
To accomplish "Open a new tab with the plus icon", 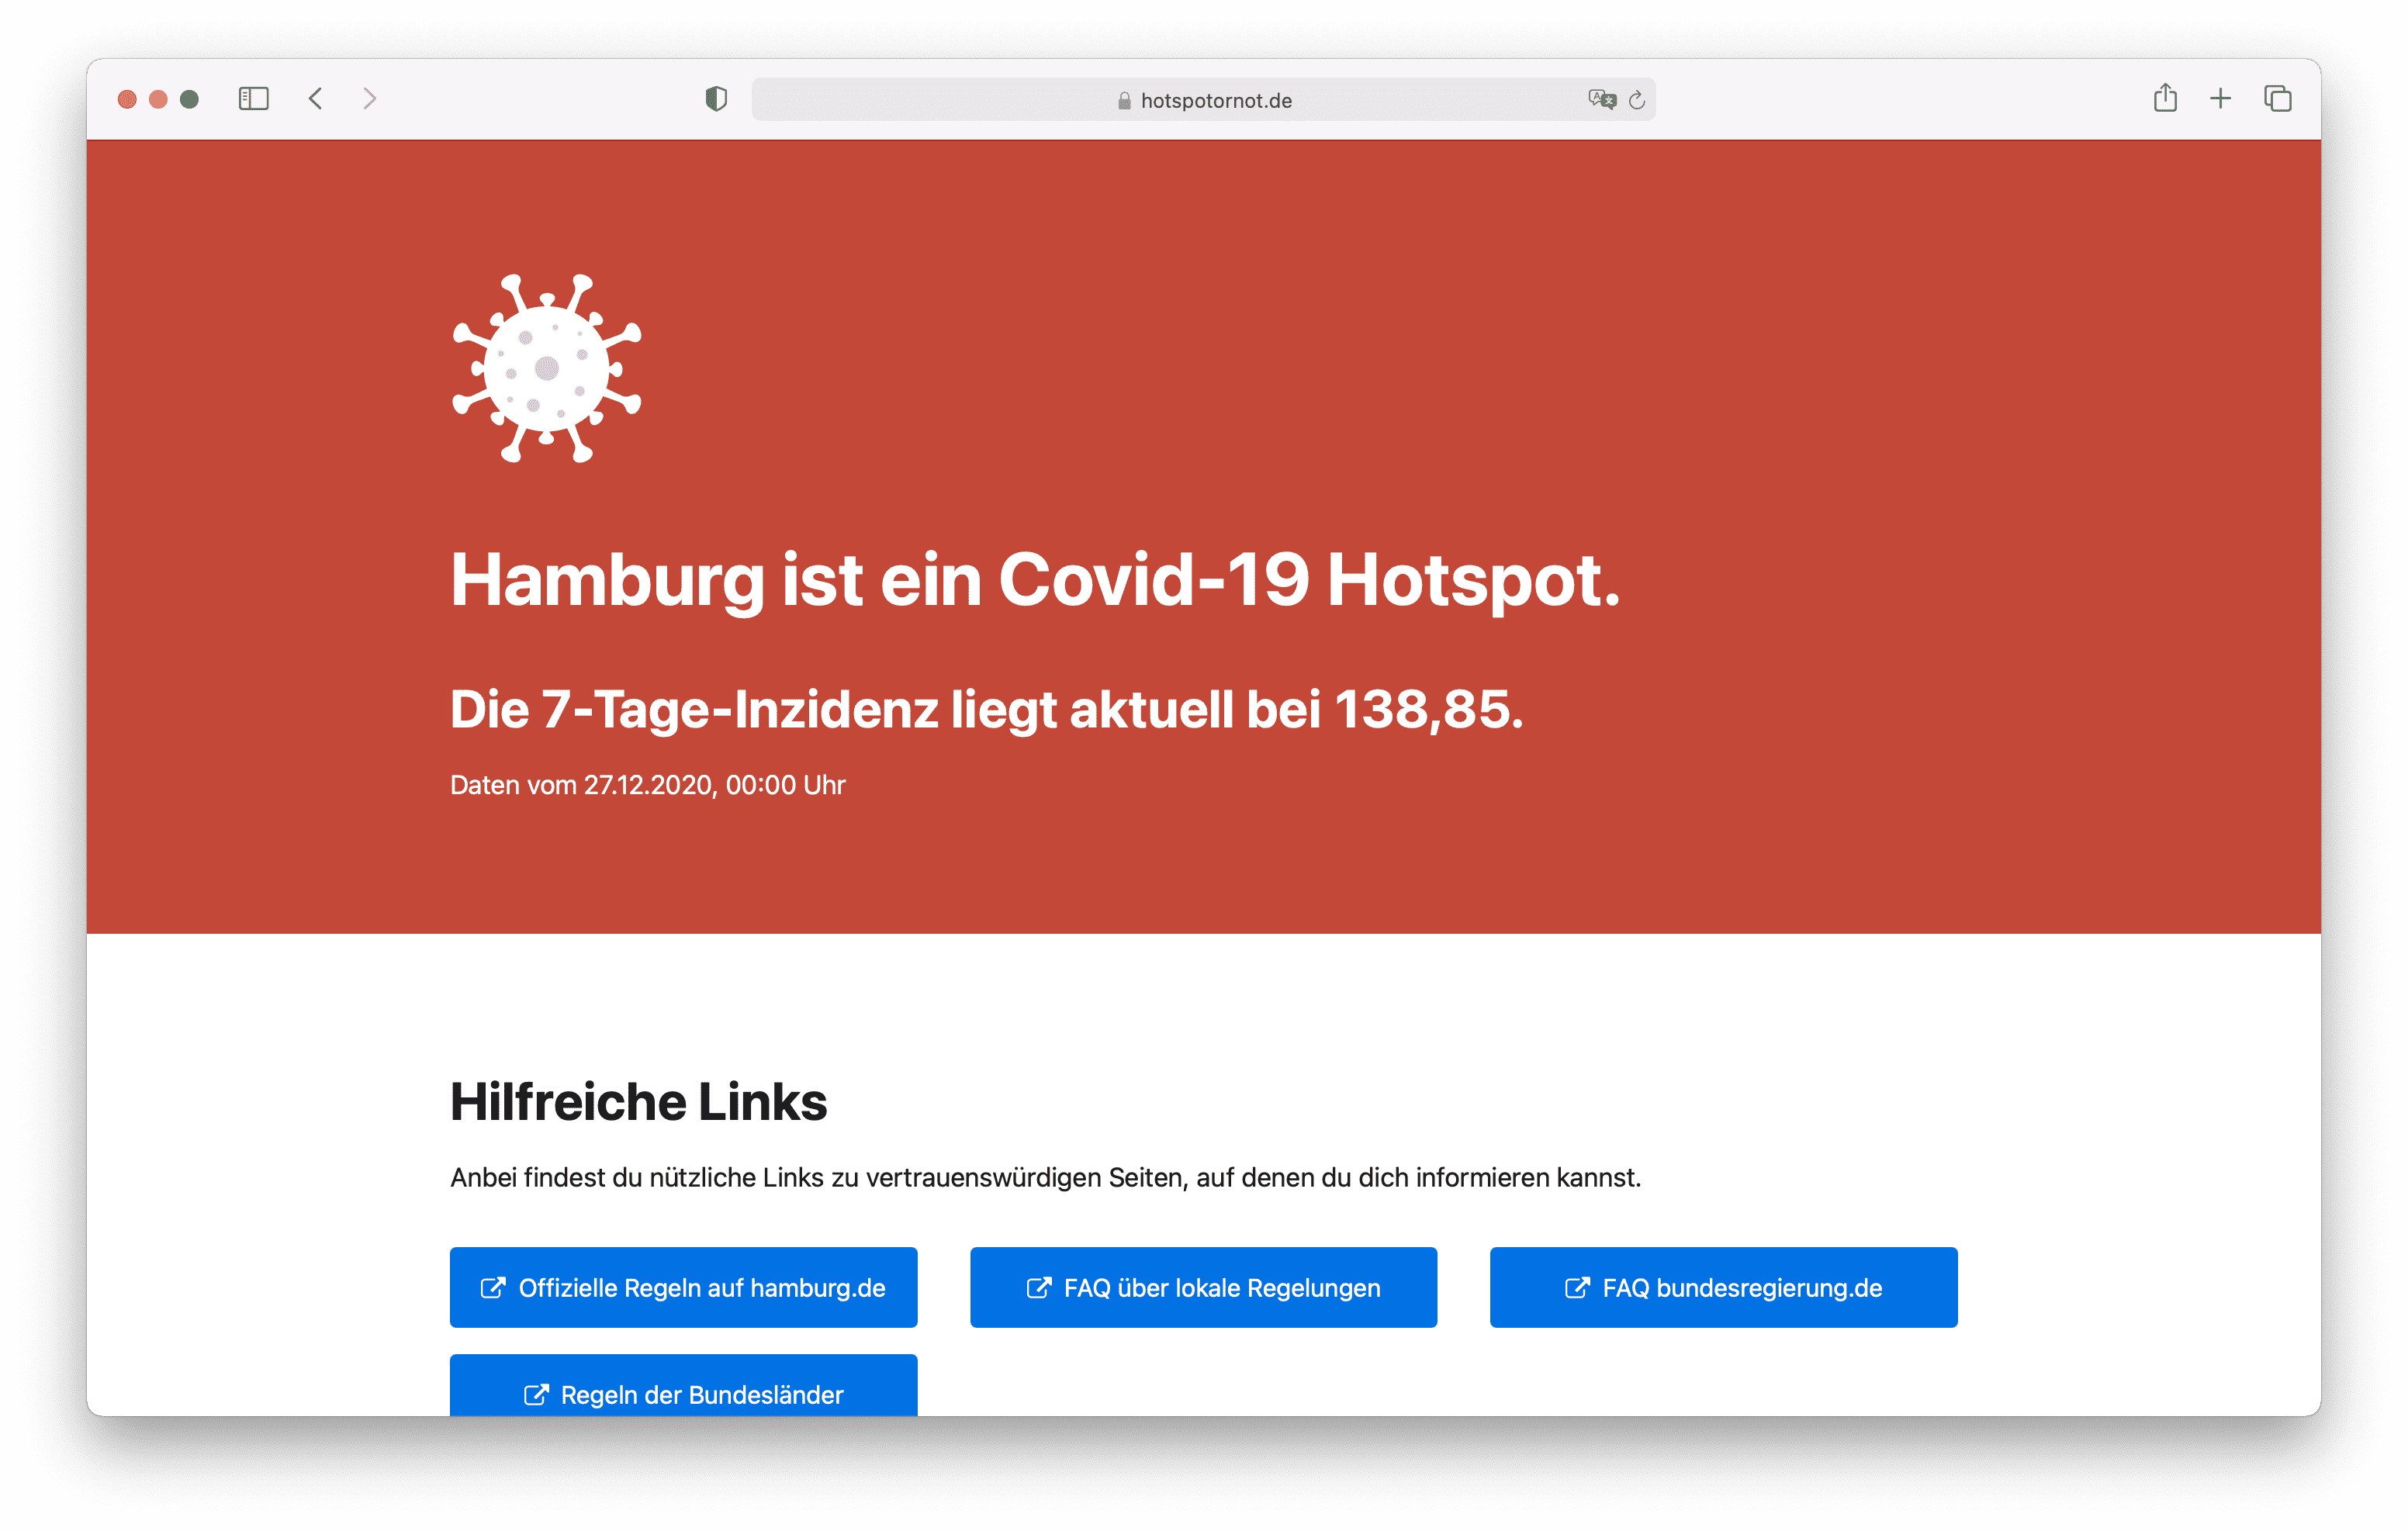I will click(2220, 98).
